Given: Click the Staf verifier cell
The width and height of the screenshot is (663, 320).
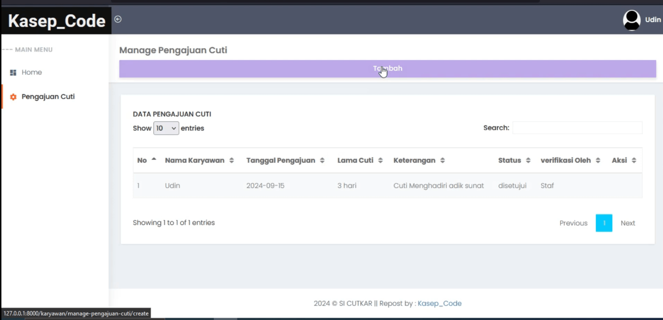Looking at the screenshot, I should click(547, 186).
